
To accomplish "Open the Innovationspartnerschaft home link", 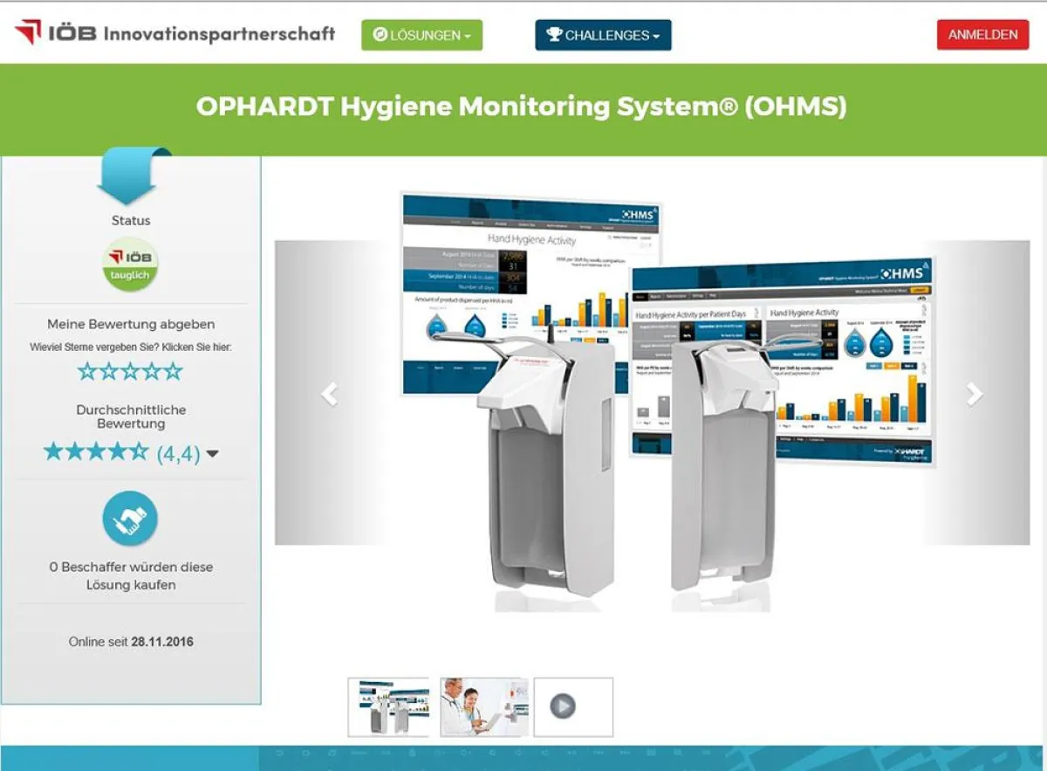I will point(218,35).
